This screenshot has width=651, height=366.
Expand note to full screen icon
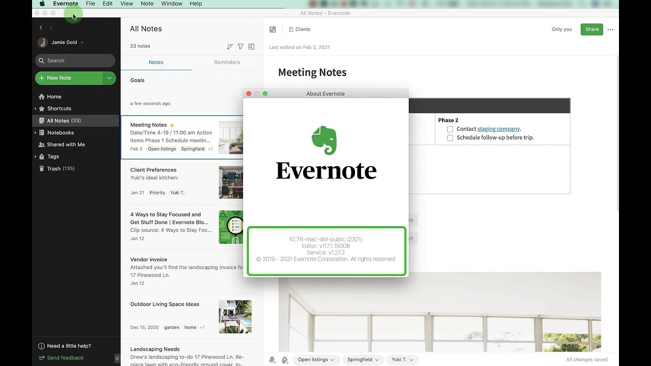coord(273,29)
